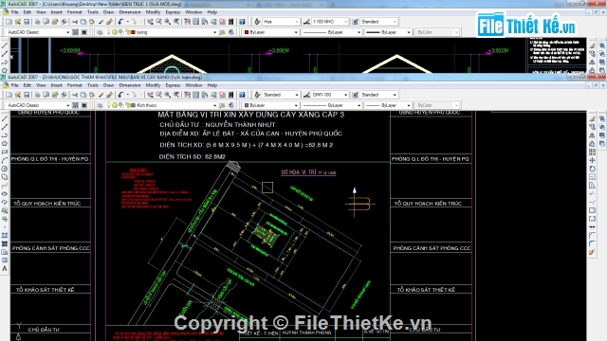Open Draw menu in KIEN TRUC 1 window
Viewport: 607px width, 341px height.
[x=108, y=12]
